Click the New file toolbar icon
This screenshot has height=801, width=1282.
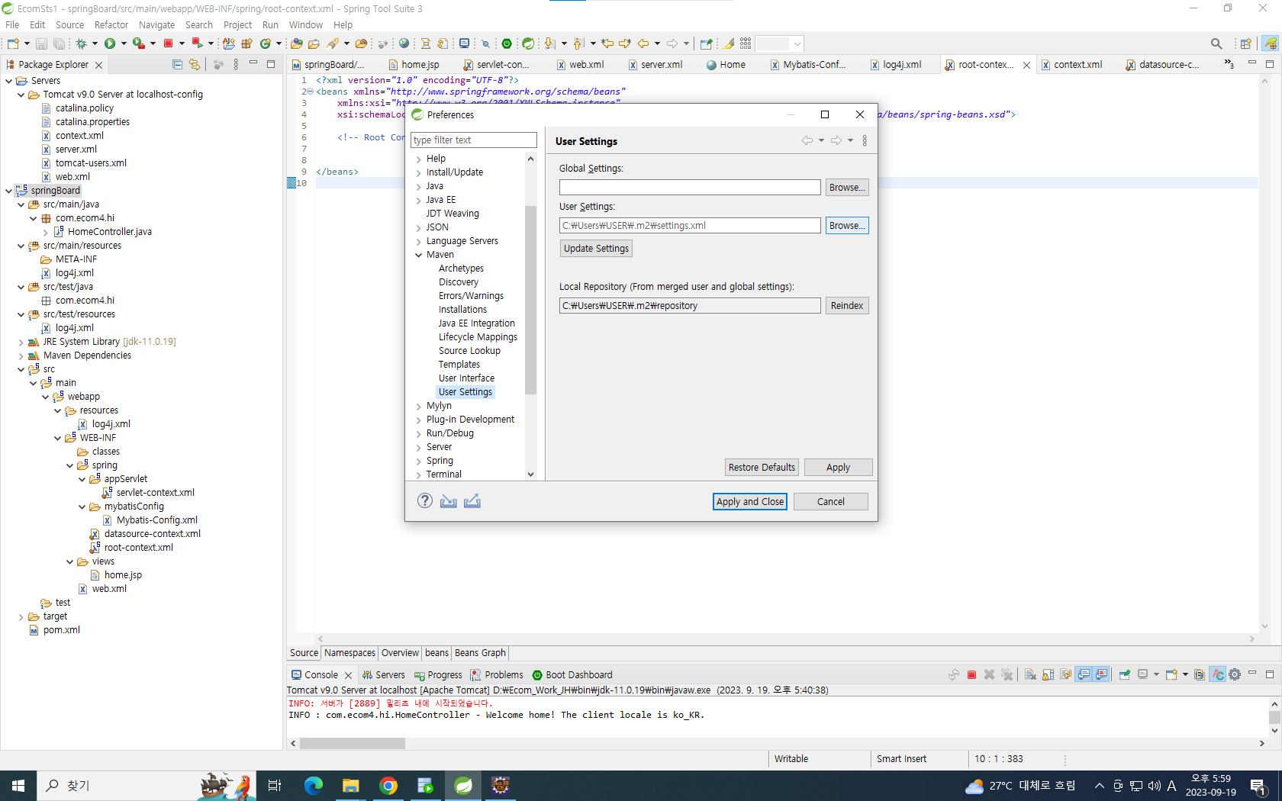[13, 43]
